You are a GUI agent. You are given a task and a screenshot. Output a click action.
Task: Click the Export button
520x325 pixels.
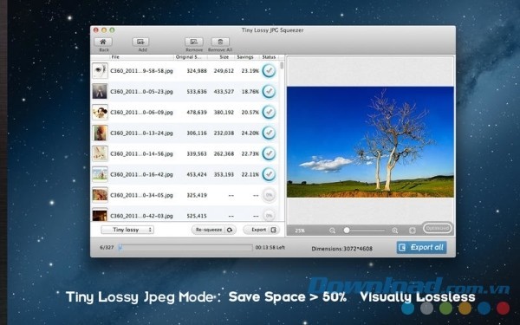click(x=262, y=230)
